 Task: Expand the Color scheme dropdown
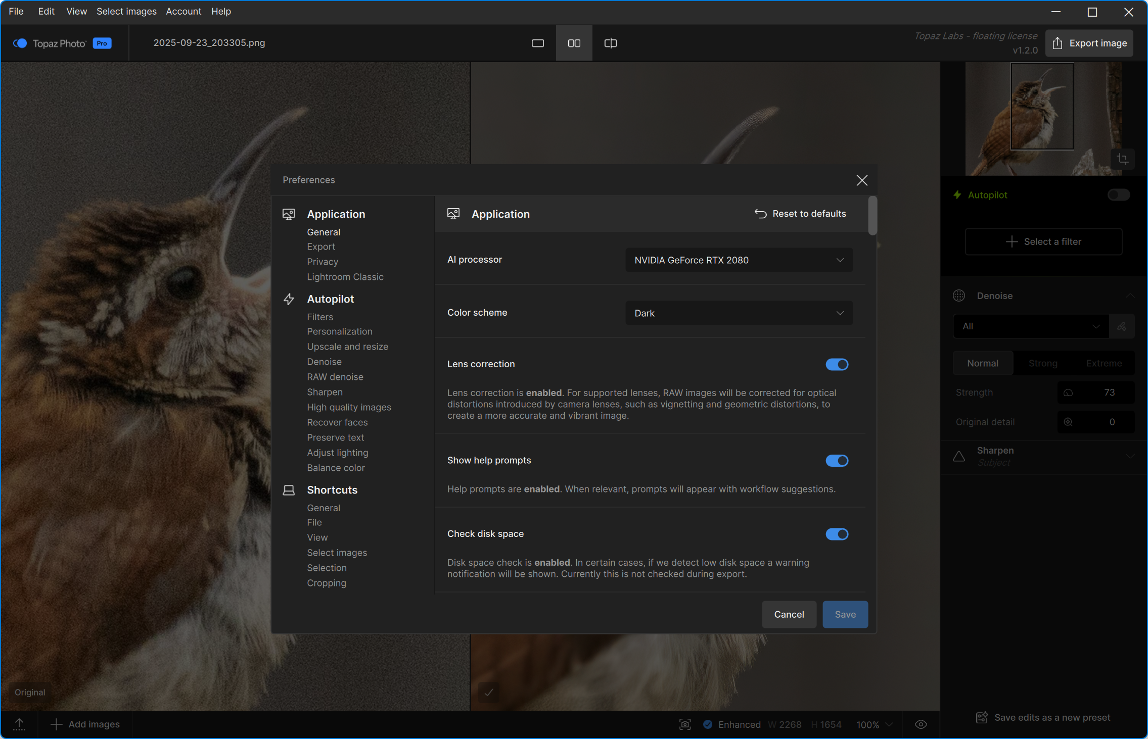[x=739, y=313]
